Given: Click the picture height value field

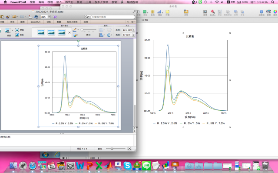Looking at the screenshot, I should point(127,30).
